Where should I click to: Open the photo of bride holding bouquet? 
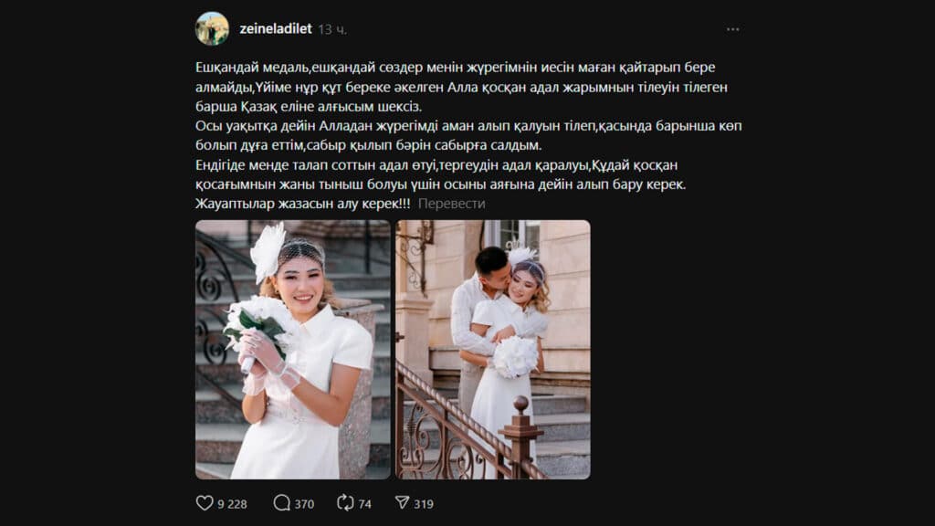pyautogui.click(x=293, y=350)
